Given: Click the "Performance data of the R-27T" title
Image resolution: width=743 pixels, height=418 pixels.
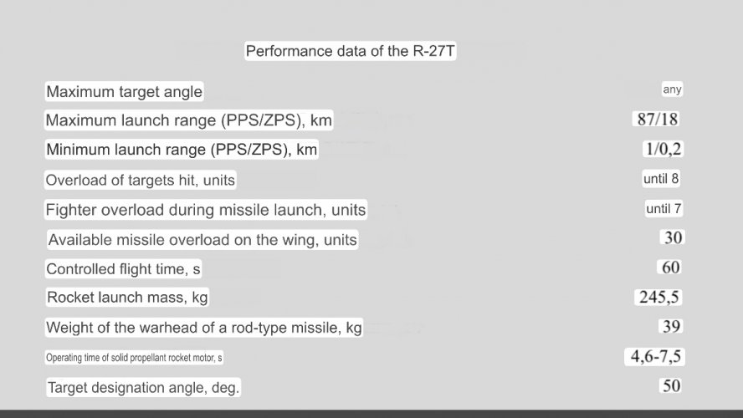Looking at the screenshot, I should (351, 51).
